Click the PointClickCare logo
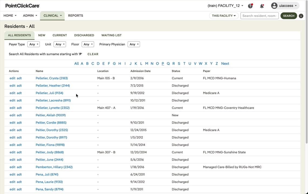 [x=22, y=6]
